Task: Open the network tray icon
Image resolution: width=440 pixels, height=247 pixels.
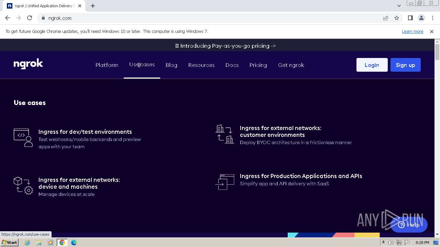Action: click(399, 243)
